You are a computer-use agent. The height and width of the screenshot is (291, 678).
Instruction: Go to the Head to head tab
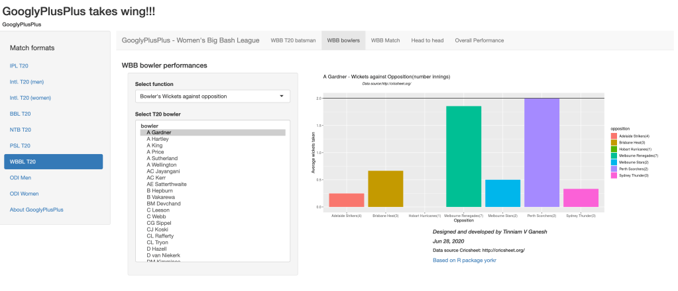[427, 40]
